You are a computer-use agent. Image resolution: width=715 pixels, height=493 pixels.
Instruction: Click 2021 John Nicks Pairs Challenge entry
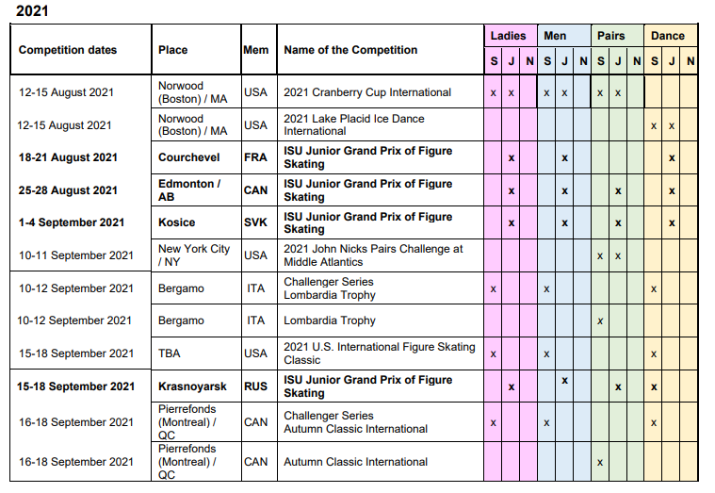click(x=373, y=255)
